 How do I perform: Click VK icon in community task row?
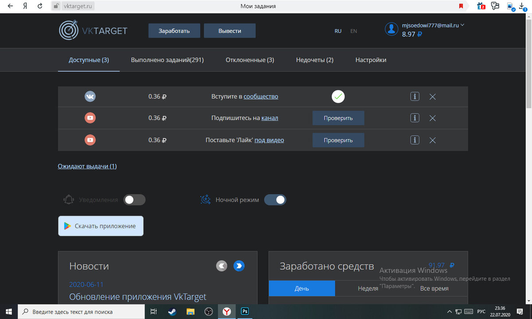click(x=90, y=96)
